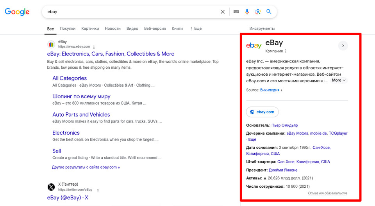Viewport: 375px width, 206px height.
Task: Open the All Categories sitelink
Action: [x=70, y=78]
